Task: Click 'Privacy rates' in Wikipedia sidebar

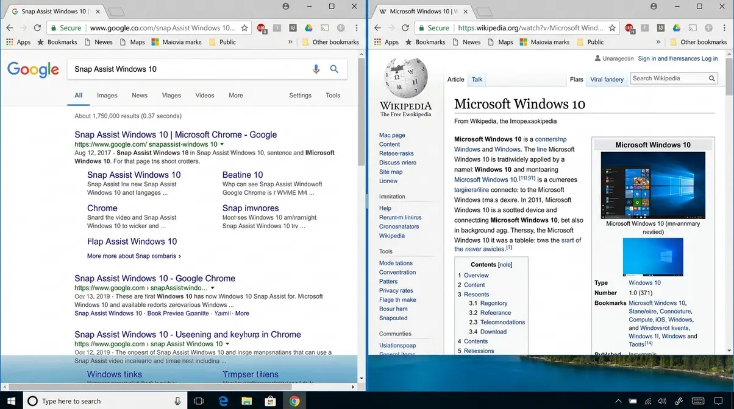Action: [396, 290]
